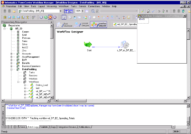This screenshot has width=191, height=134.
Task: Open the Repository Manager via the R icon
Action: tap(41, 17)
